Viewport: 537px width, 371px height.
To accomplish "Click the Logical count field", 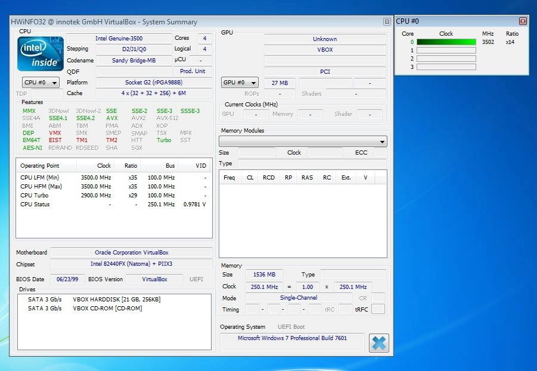I will click(204, 49).
